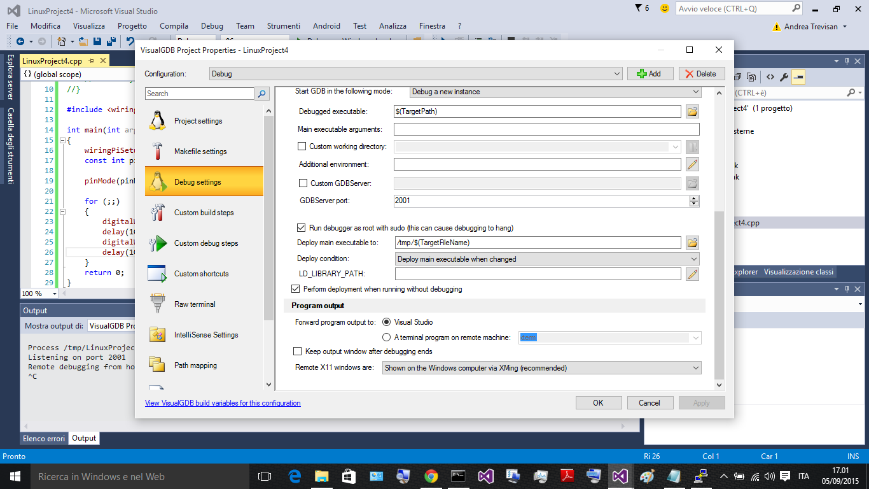The height and width of the screenshot is (489, 869).
Task: Switch to Elenco errori tab
Action: [44, 438]
